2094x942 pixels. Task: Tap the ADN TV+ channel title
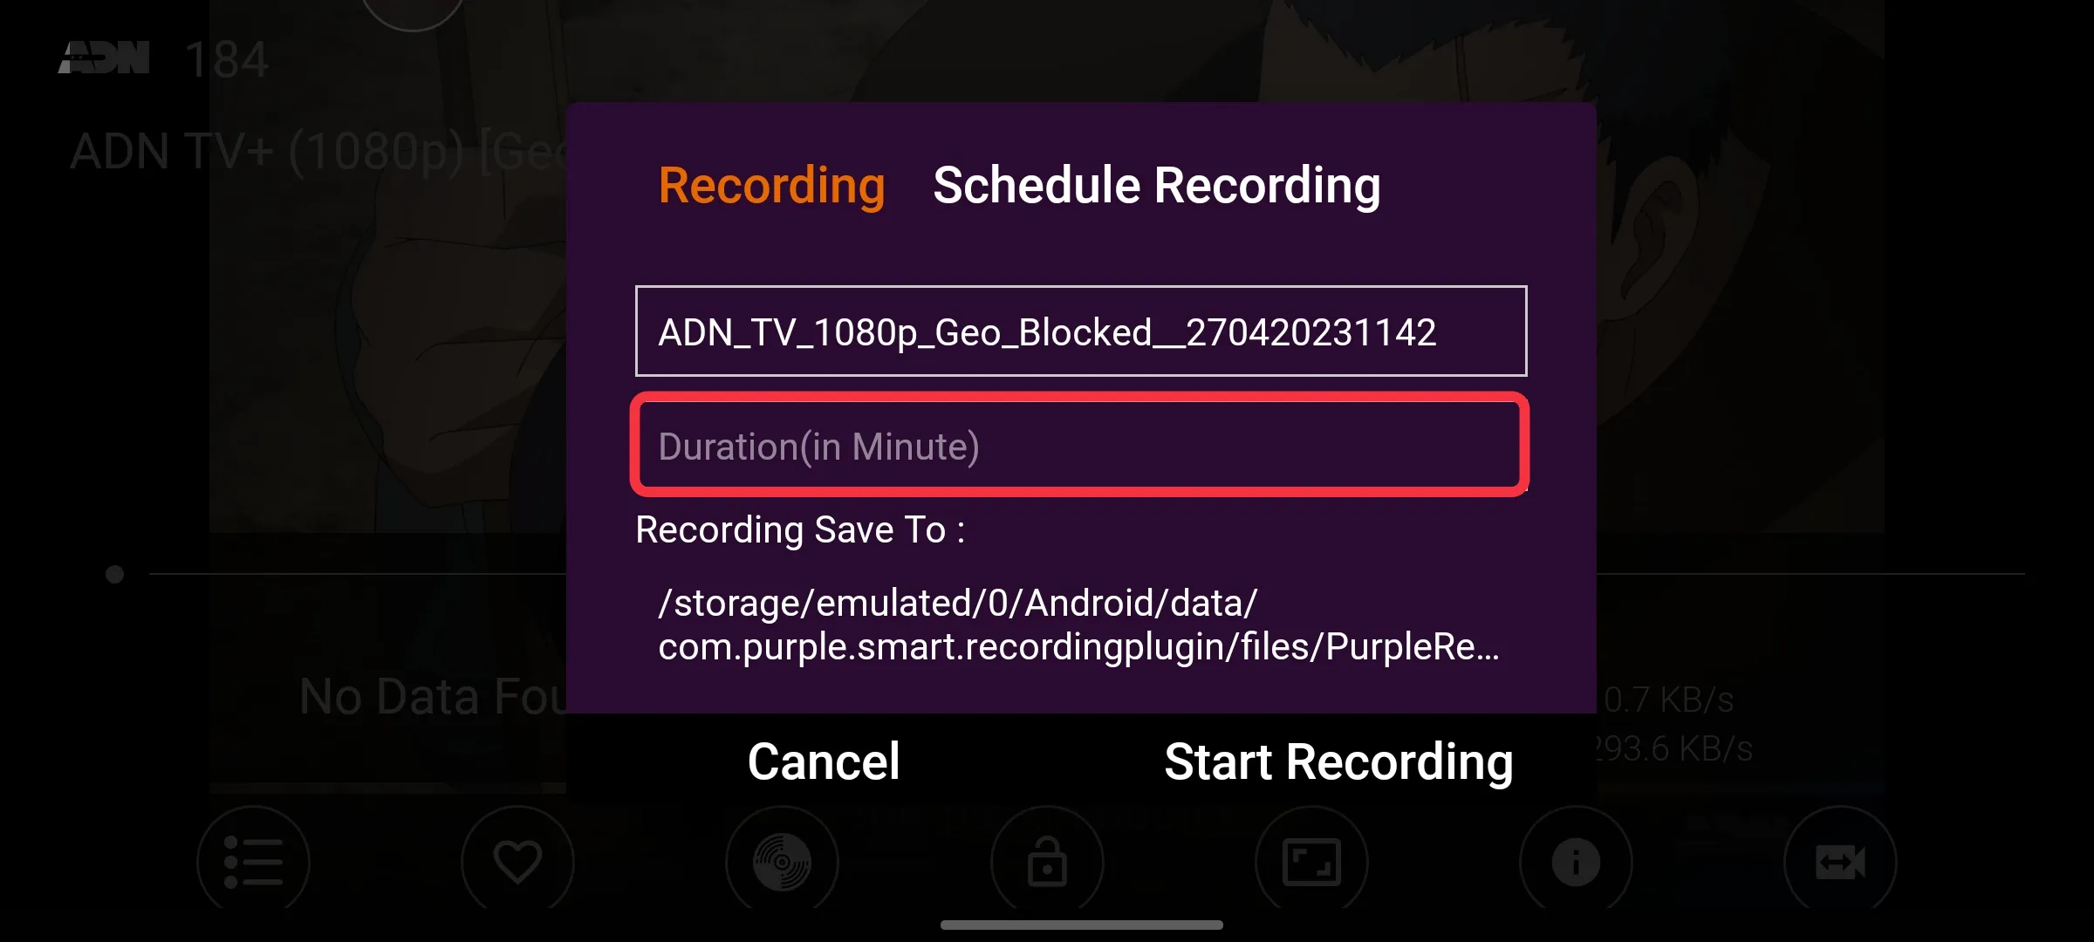pos(318,152)
